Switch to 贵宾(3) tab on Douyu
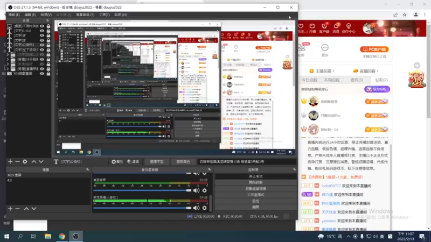The image size is (431, 242). pos(357,80)
